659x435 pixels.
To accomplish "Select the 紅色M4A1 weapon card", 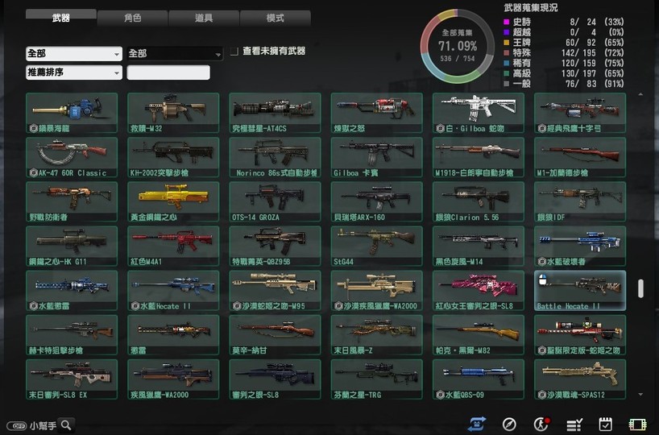I will 173,246.
